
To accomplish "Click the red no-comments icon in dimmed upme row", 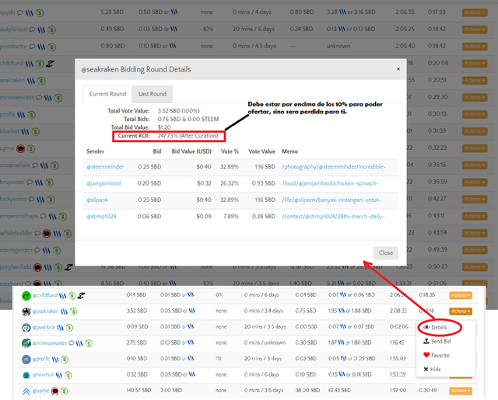I will pyautogui.click(x=21, y=148).
